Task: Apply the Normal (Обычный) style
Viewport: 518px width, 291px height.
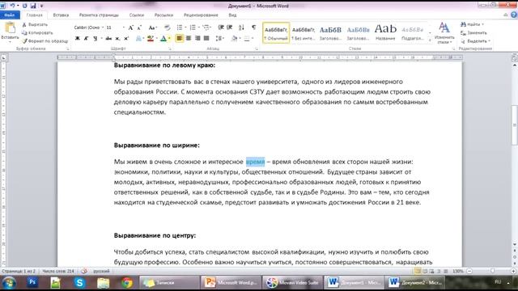Action: [276, 33]
